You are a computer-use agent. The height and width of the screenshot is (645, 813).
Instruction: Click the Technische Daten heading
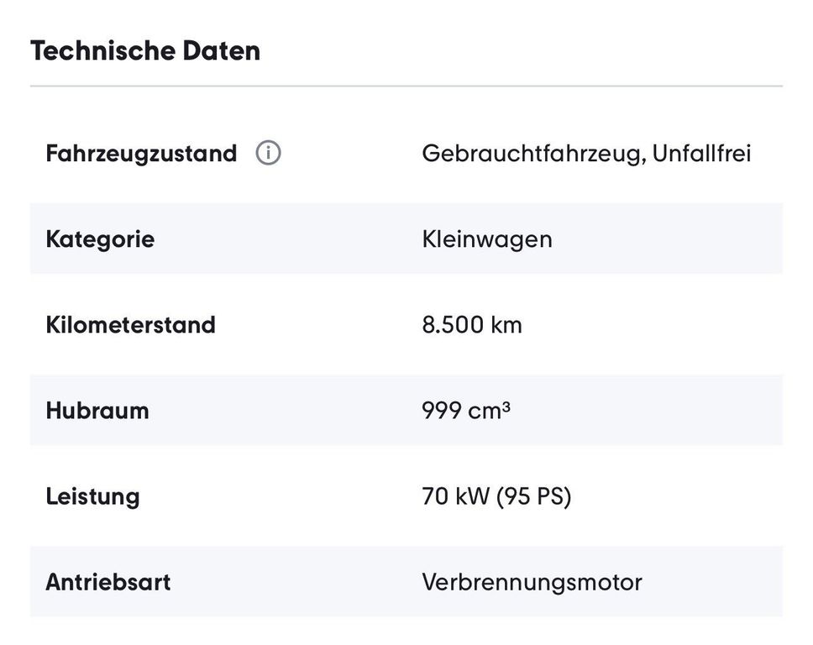145,51
